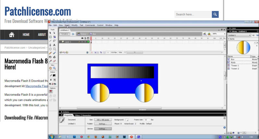Viewport: 259px width, 139px height.
Task: Click the stroke color swatch
Action: click(x=54, y=75)
